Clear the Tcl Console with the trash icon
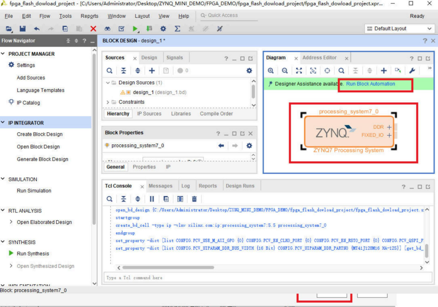The height and width of the screenshot is (307, 438). point(194,199)
